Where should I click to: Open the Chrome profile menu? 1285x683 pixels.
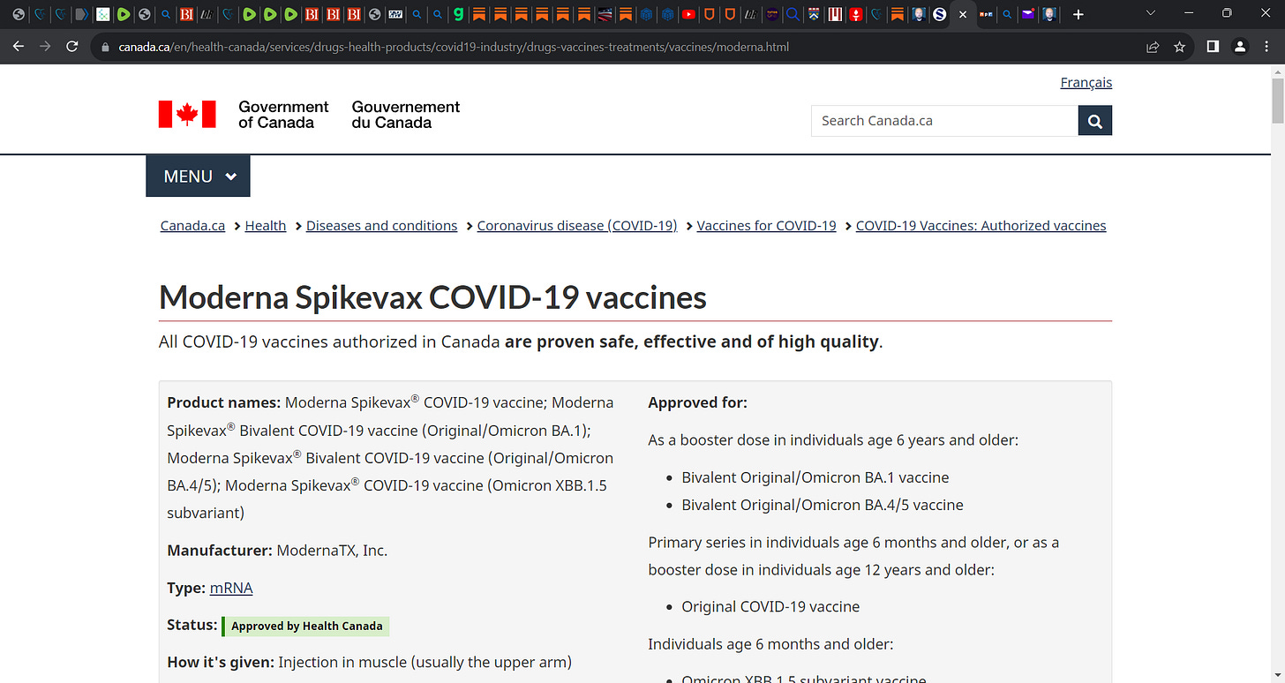click(1240, 47)
